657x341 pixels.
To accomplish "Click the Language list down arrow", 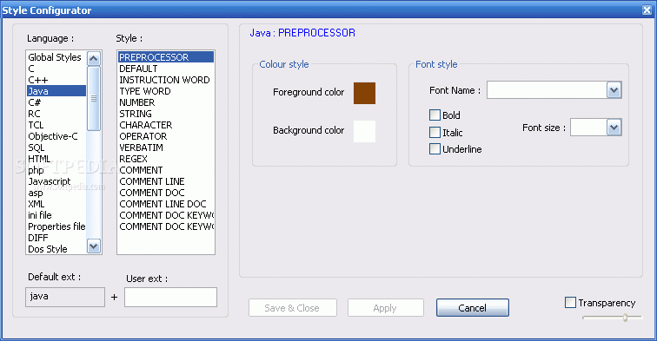I will (x=94, y=246).
